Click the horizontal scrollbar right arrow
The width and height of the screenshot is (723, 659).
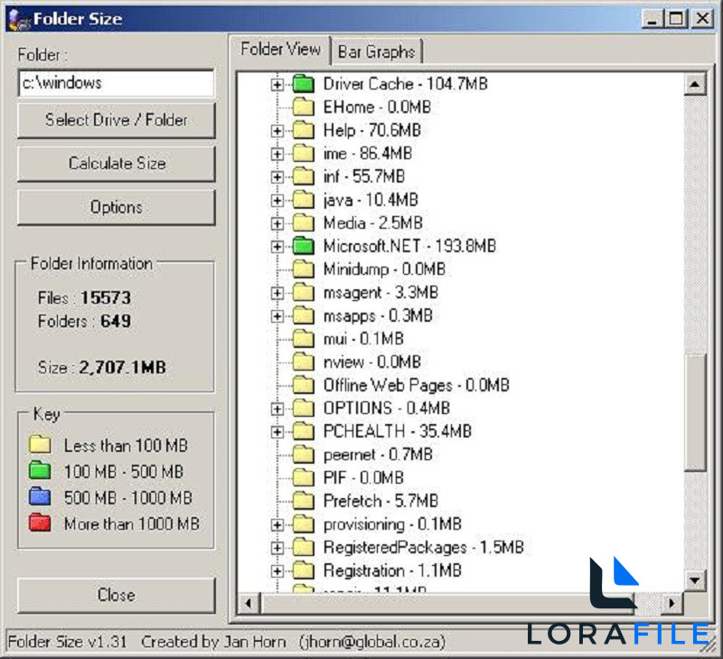(x=671, y=603)
